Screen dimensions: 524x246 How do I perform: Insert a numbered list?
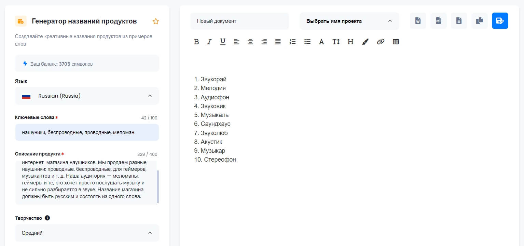click(292, 42)
